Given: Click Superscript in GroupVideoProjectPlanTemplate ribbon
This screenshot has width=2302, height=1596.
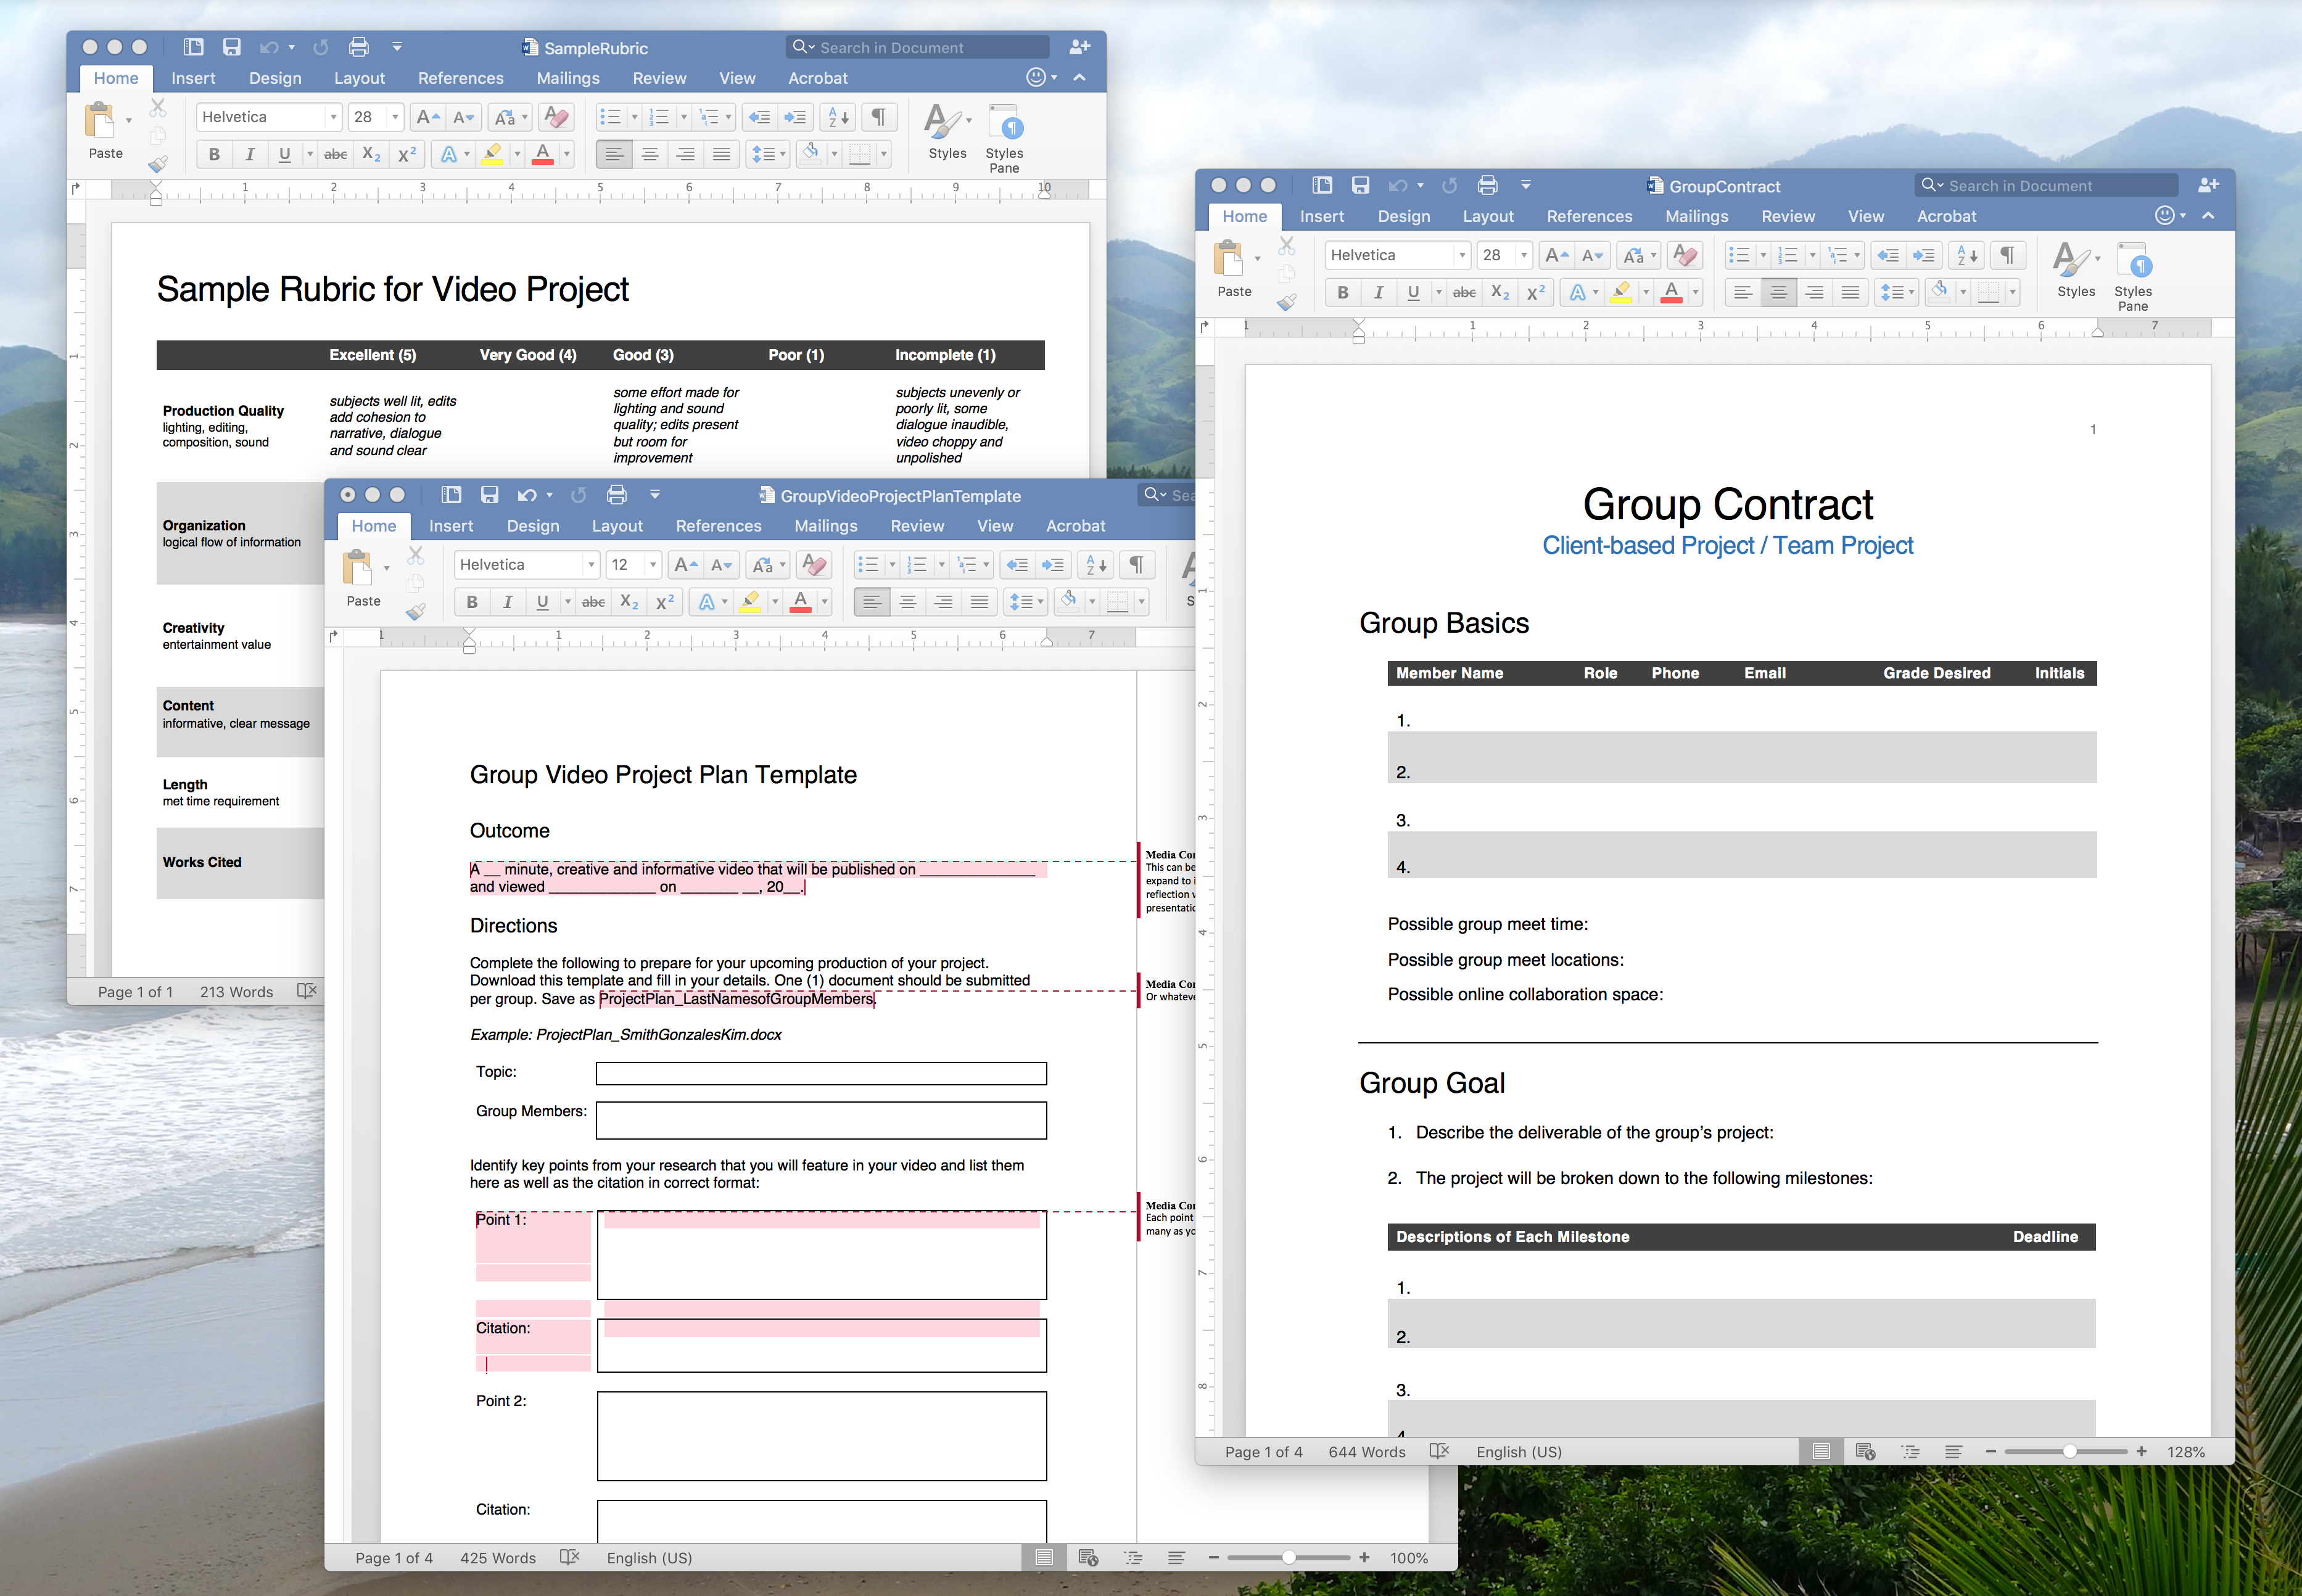Looking at the screenshot, I should click(665, 602).
